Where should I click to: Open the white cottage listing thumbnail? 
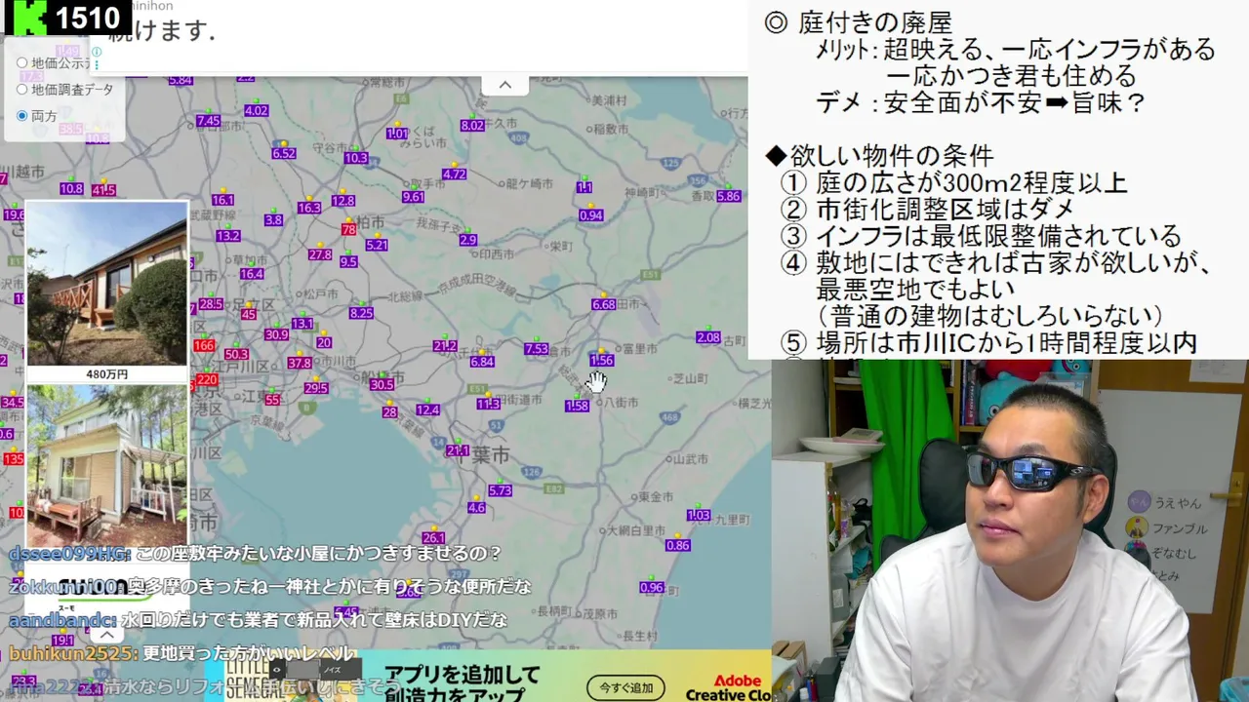coord(106,465)
